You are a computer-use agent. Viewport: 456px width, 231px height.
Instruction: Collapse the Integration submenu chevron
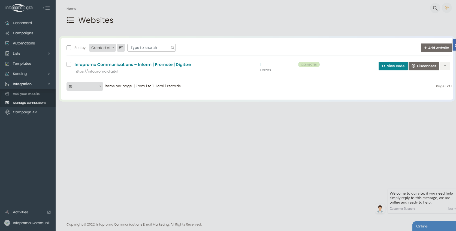coord(49,84)
